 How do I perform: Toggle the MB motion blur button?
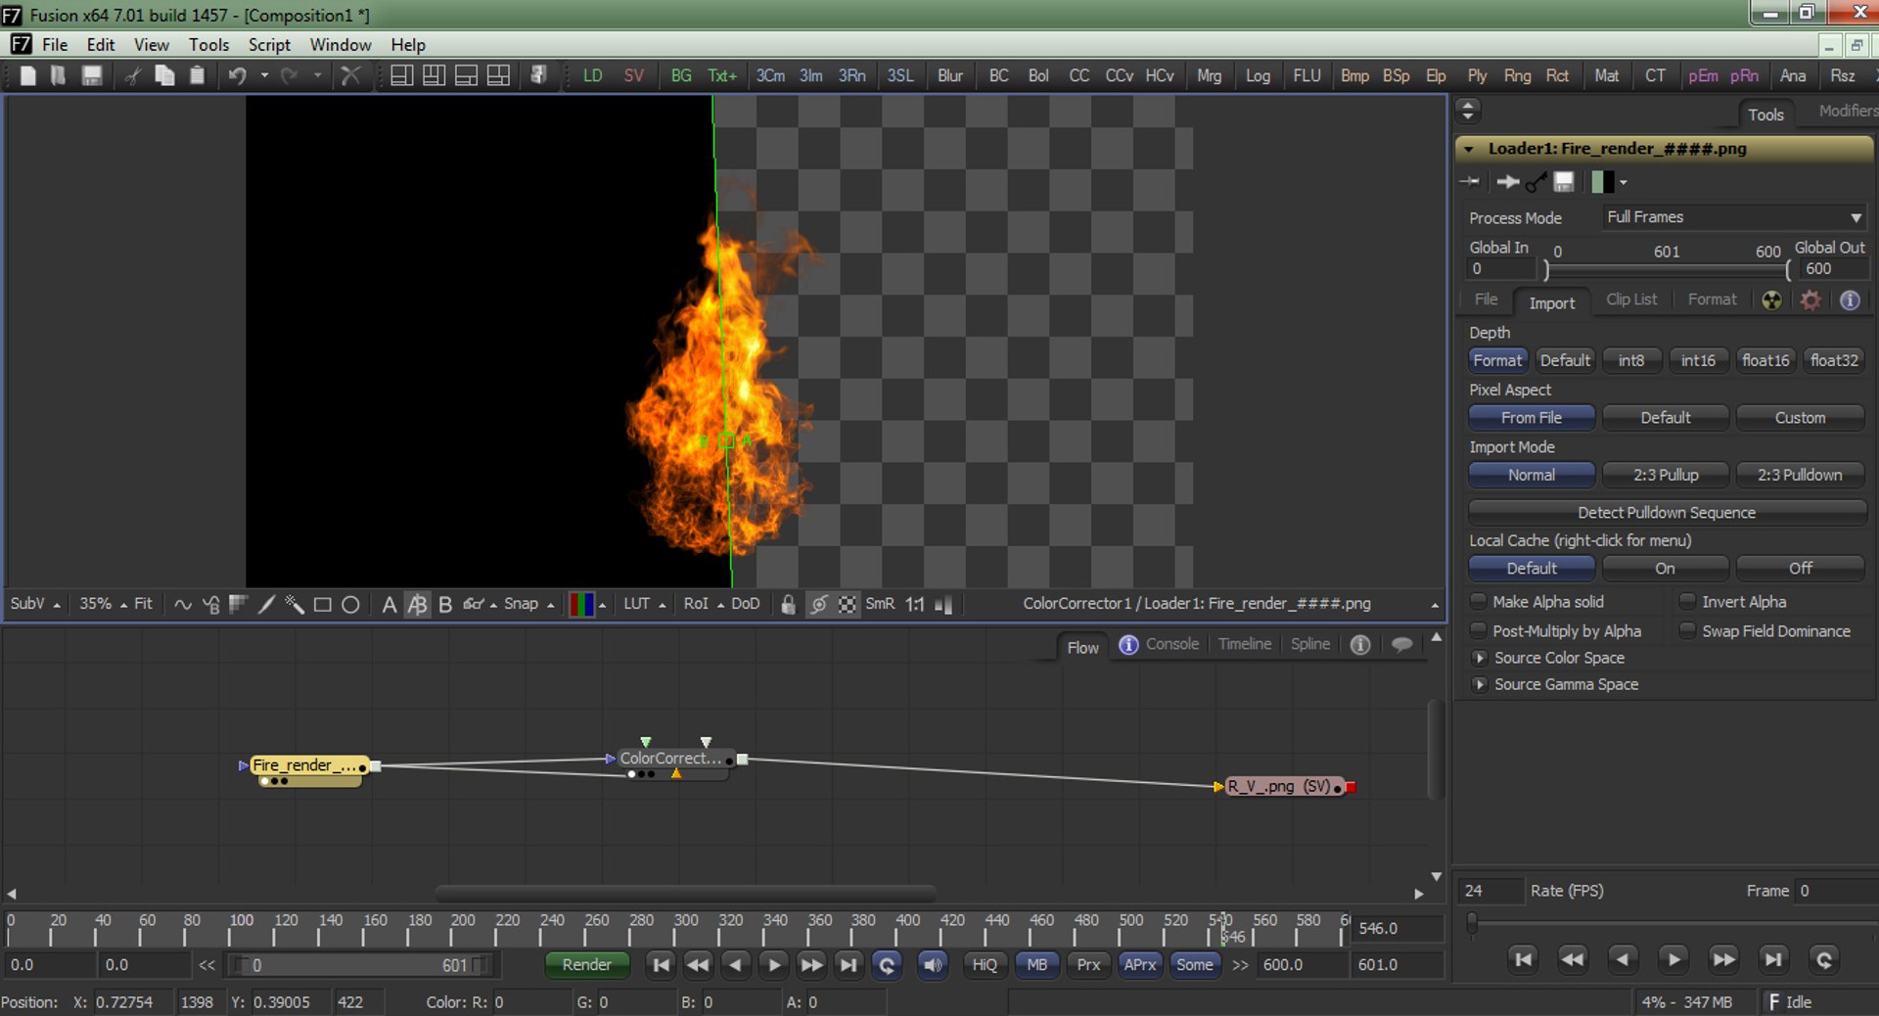coord(1037,964)
